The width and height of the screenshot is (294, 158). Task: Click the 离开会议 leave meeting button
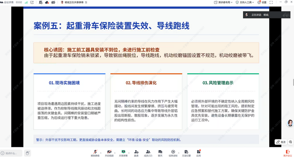pyautogui.click(x=288, y=153)
